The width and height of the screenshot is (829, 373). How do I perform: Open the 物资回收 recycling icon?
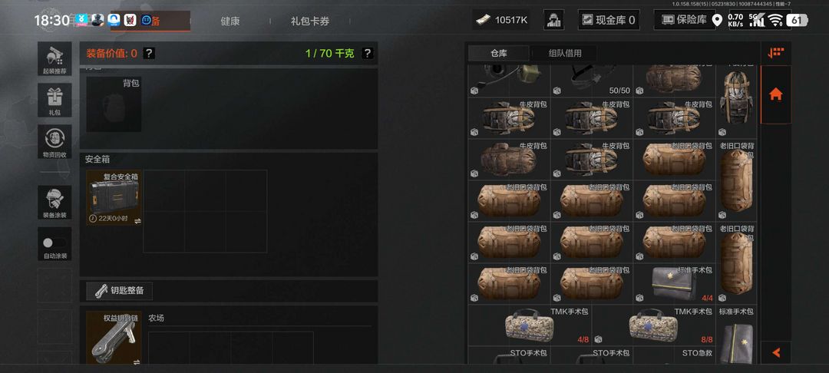pos(54,141)
